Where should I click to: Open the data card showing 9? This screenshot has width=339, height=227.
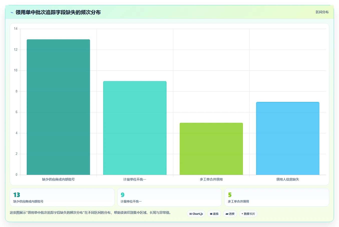(170, 197)
